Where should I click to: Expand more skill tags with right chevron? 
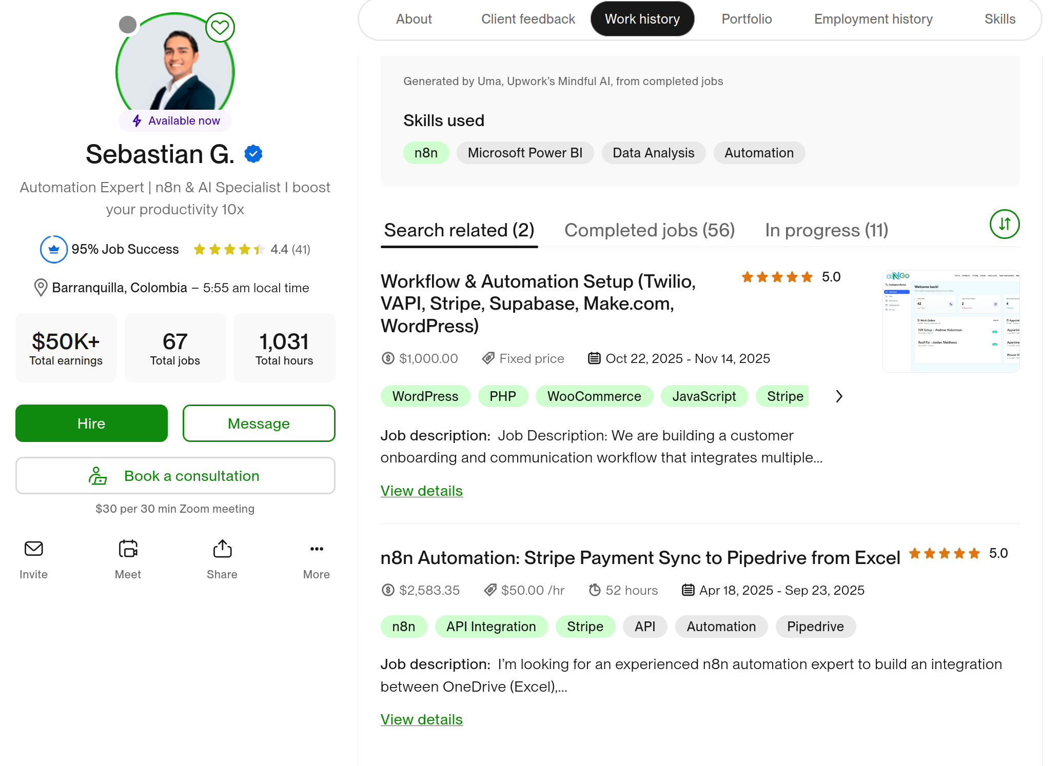click(839, 396)
